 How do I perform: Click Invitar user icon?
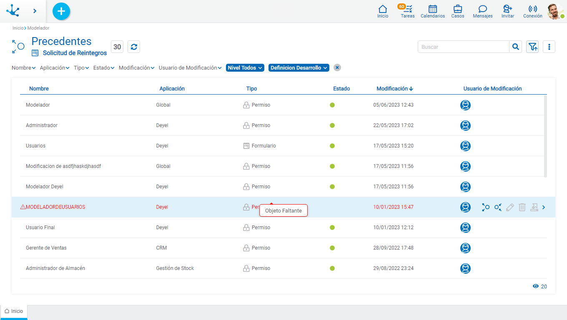(508, 11)
